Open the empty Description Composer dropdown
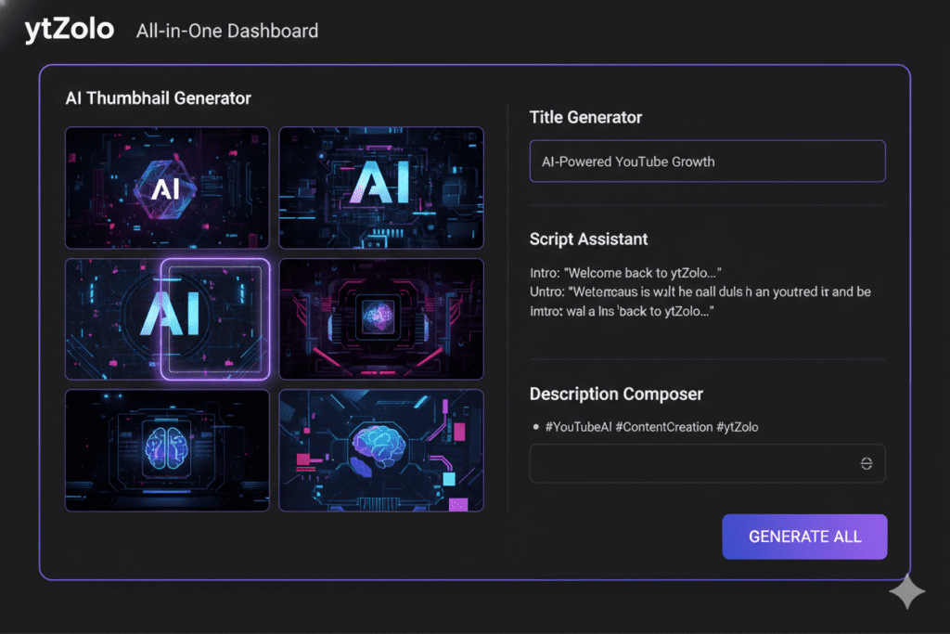This screenshot has height=634, width=950. [708, 463]
